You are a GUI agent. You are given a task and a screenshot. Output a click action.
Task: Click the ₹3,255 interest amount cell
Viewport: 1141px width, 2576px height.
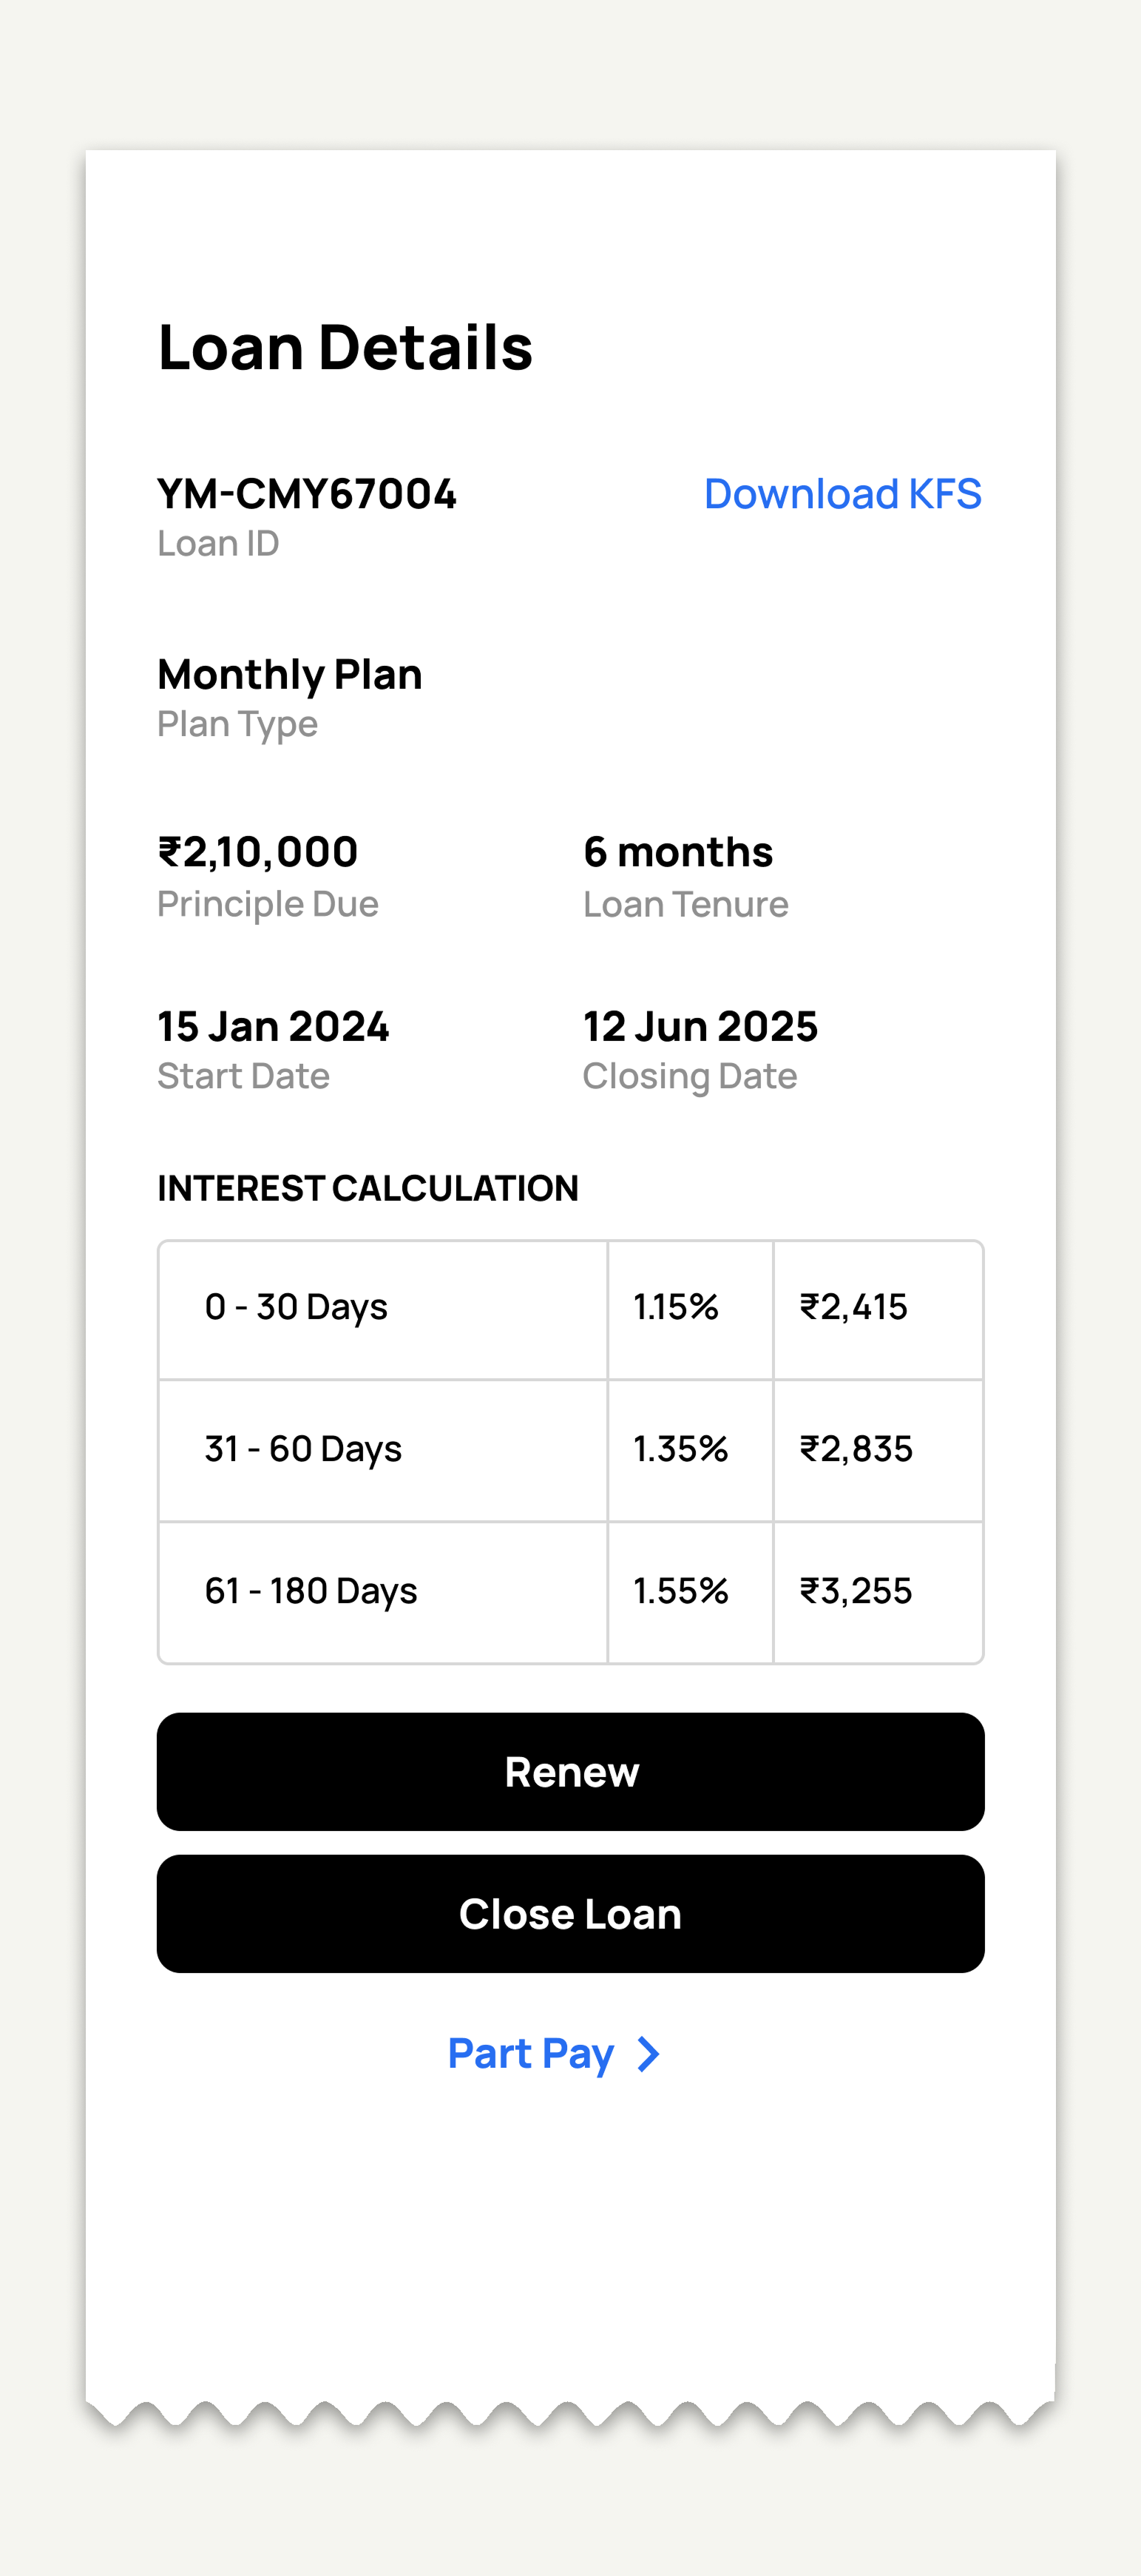tap(856, 1591)
